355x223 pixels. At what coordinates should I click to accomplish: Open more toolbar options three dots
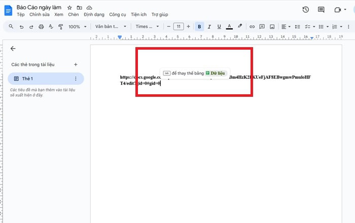[x=348, y=27]
